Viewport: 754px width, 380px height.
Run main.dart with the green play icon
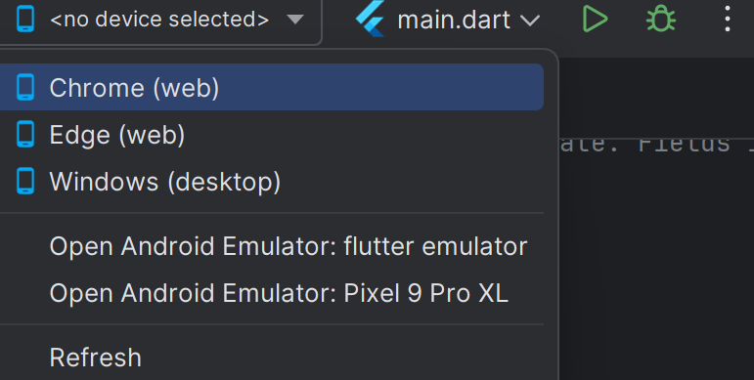point(596,20)
